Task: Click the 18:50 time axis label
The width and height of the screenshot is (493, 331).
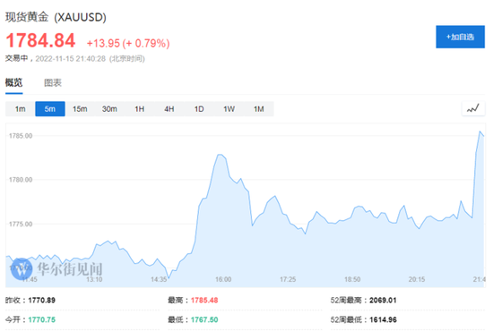Action: coord(352,279)
